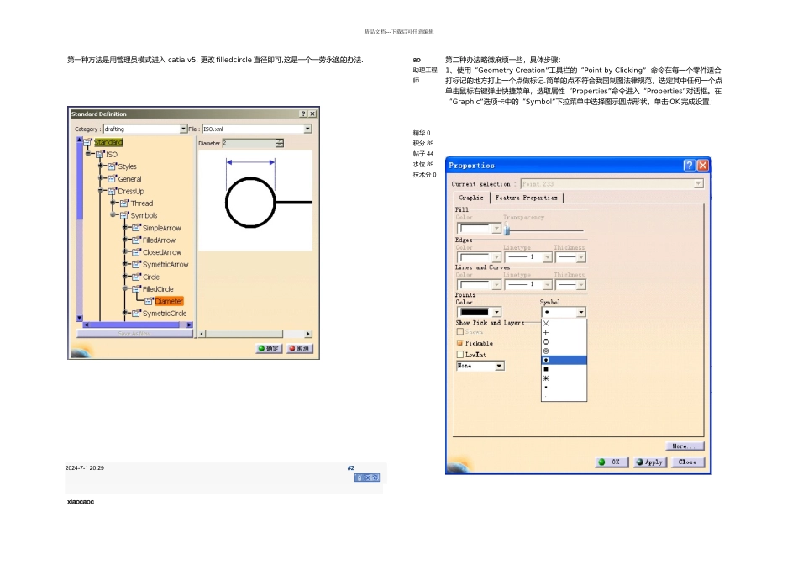Expand the Styles node expander

[100, 166]
